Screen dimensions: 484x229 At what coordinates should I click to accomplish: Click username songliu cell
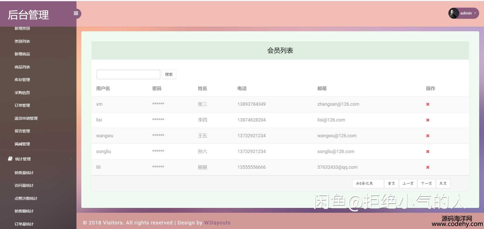point(103,151)
